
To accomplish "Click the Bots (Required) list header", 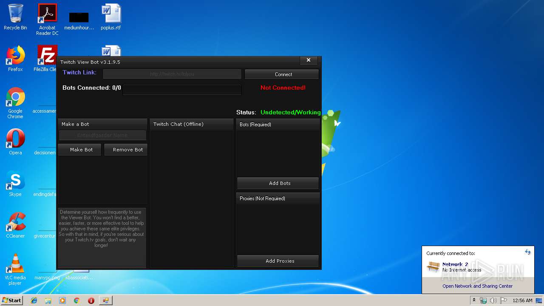I will point(278,125).
